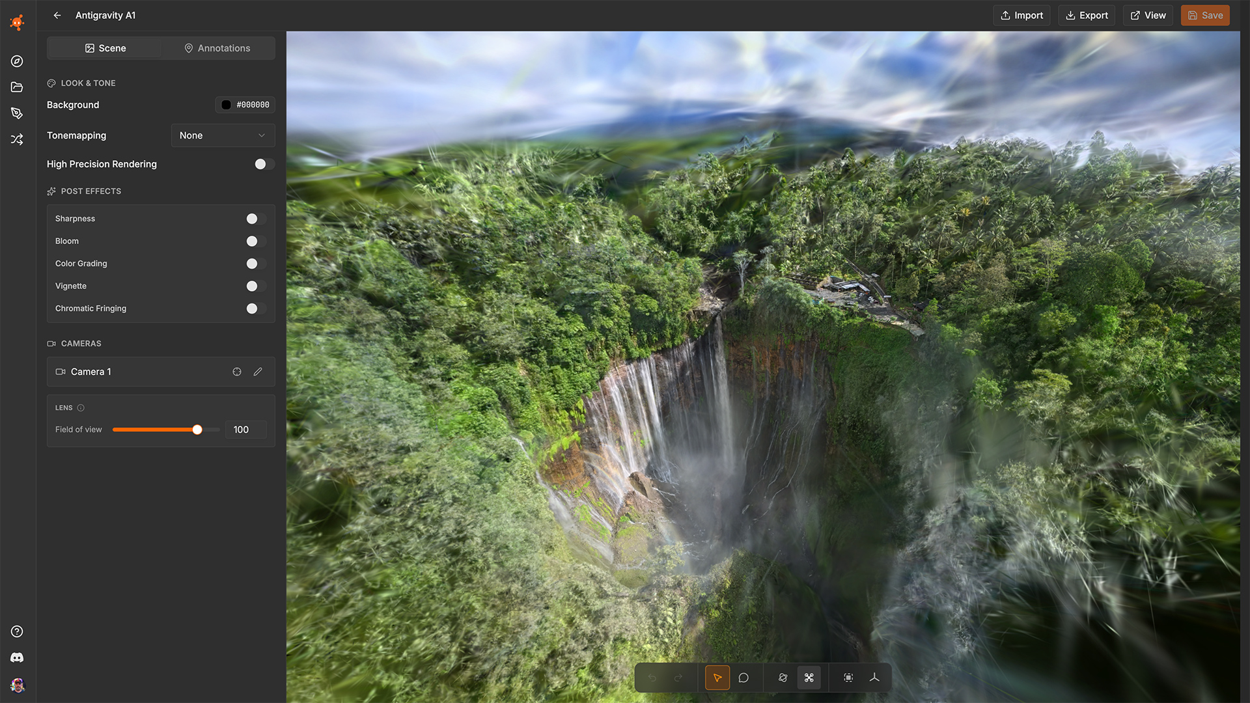1250x703 pixels.
Task: Click the target icon next to Camera 1
Action: [x=237, y=372]
